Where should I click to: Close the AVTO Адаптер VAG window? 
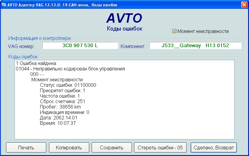(x=244, y=5)
